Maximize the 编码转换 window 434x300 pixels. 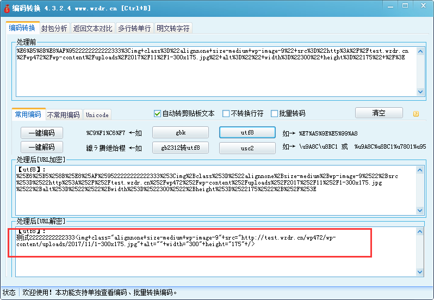click(405, 6)
